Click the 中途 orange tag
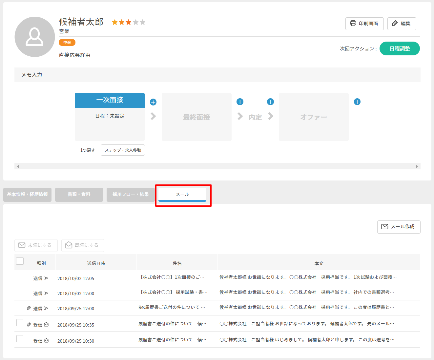Viewport: 434px width, 360px height. (x=67, y=43)
